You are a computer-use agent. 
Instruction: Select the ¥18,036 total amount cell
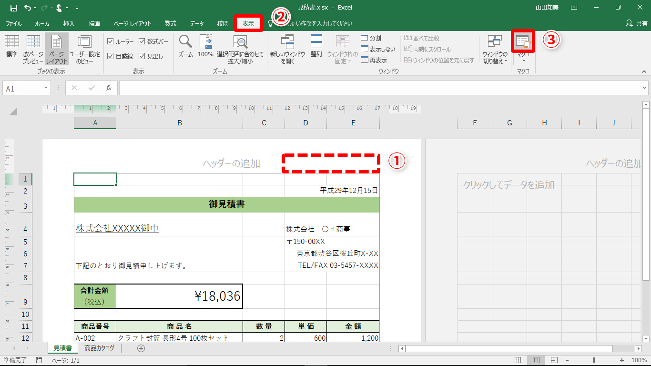point(179,296)
